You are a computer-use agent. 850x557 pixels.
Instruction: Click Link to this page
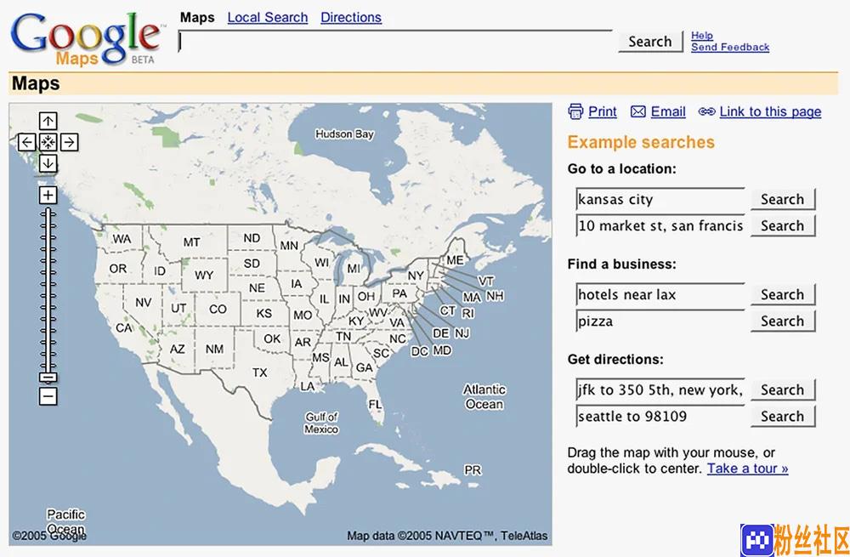pyautogui.click(x=770, y=111)
